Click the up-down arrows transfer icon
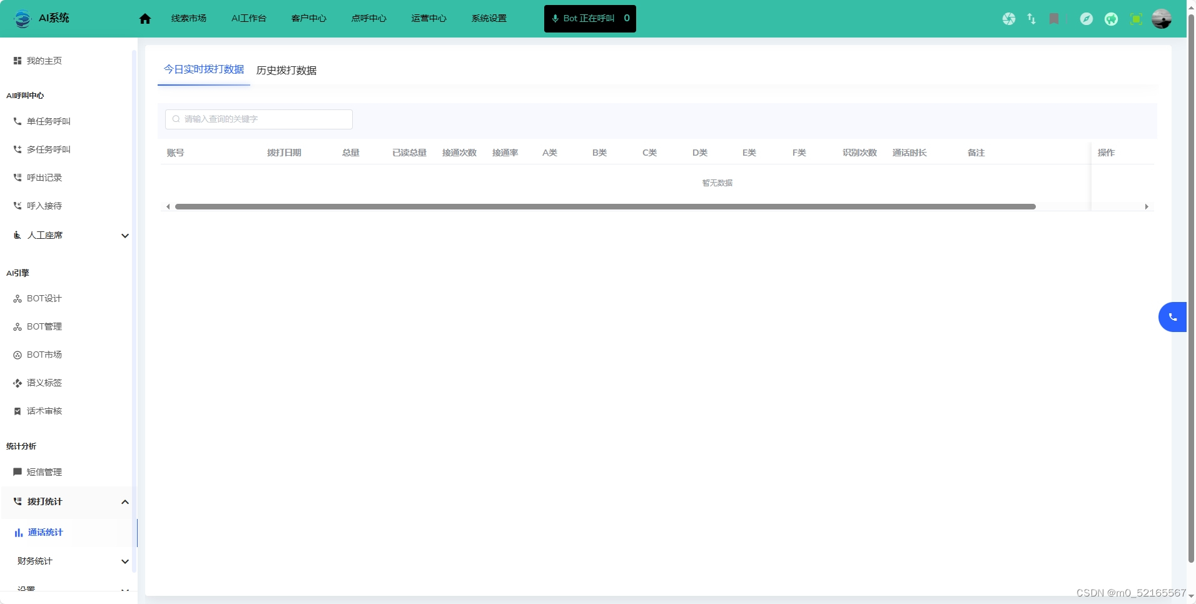Image resolution: width=1196 pixels, height=604 pixels. click(1031, 19)
